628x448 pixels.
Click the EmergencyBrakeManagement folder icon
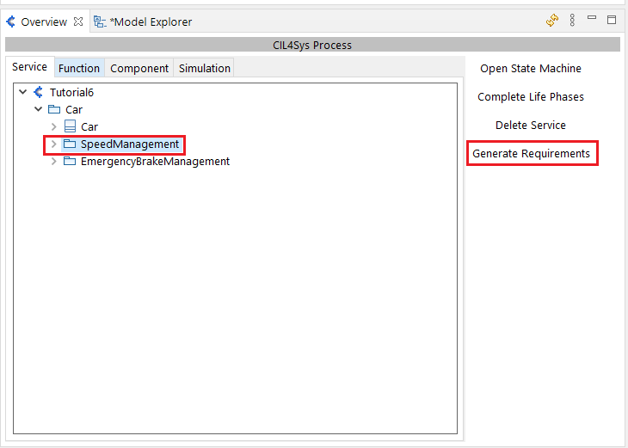point(70,161)
